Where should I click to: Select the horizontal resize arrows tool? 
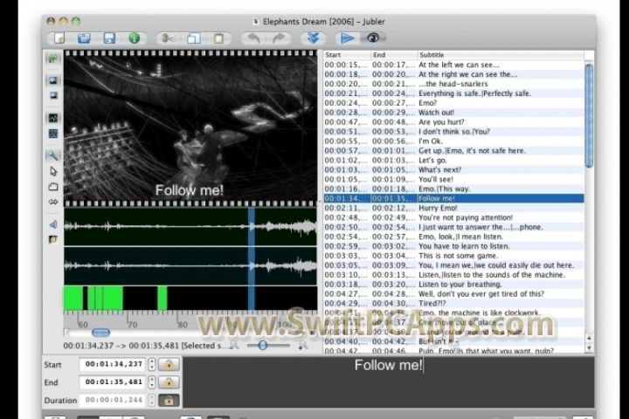[53, 203]
